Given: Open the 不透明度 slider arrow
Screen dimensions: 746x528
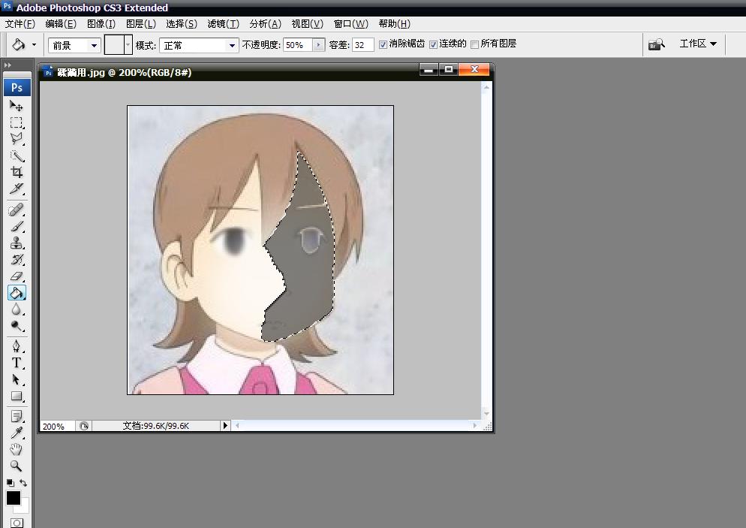Looking at the screenshot, I should [x=319, y=45].
